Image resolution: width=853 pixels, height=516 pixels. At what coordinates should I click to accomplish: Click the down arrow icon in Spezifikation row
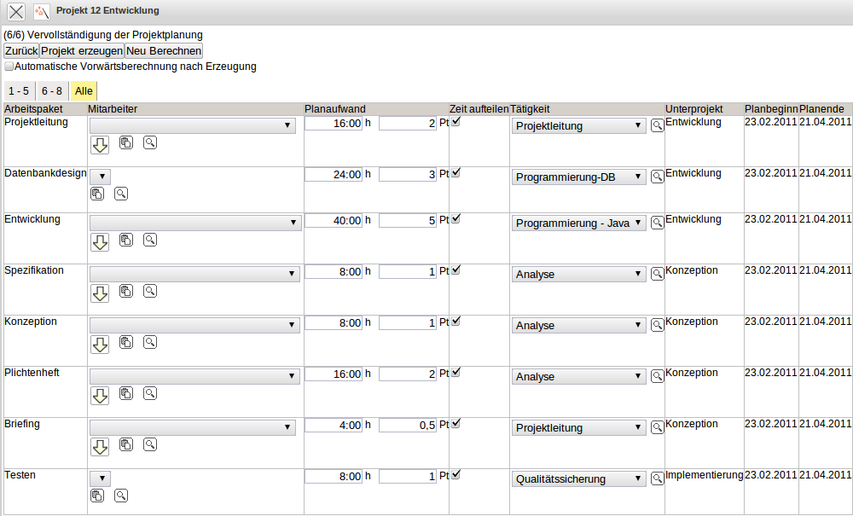click(100, 293)
